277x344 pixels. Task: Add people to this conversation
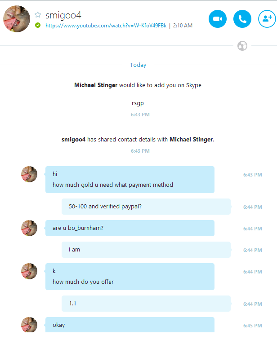tap(267, 19)
